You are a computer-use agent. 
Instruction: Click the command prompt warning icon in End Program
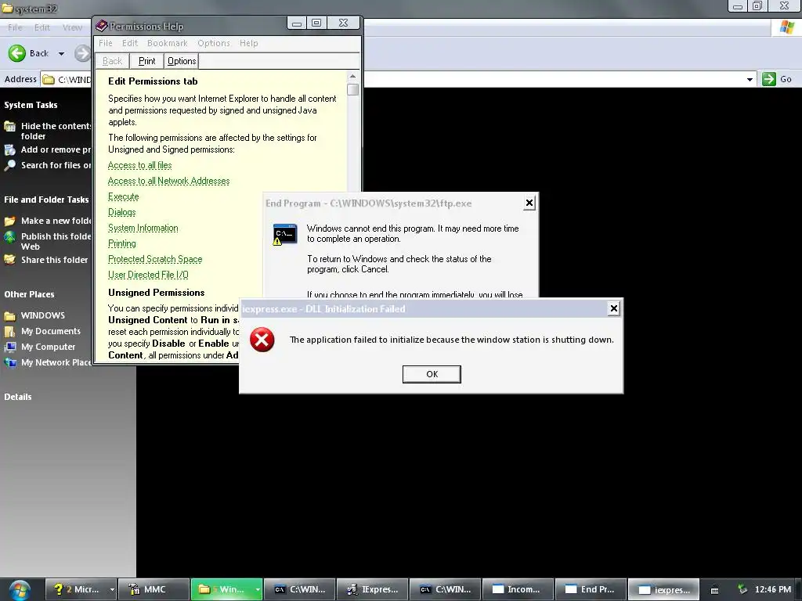[284, 235]
